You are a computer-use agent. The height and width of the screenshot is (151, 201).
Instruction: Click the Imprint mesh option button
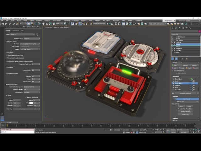click(181, 106)
